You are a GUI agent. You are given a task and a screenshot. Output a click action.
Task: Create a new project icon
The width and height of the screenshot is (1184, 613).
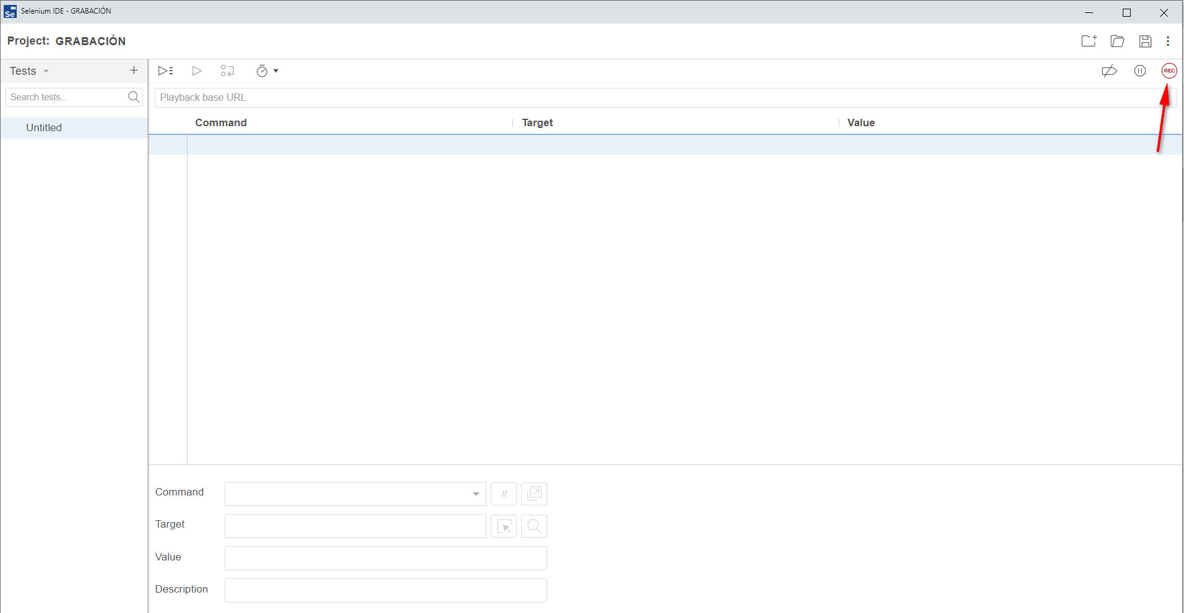(1089, 41)
